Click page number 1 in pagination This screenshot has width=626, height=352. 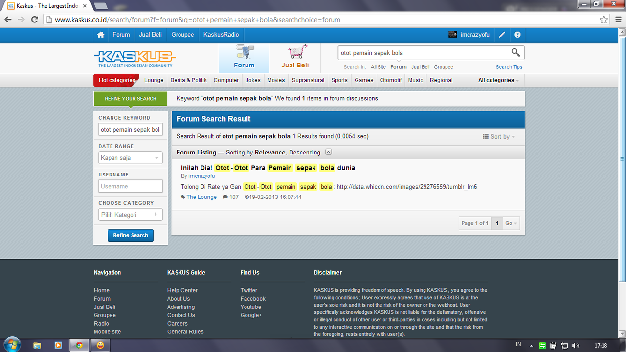pos(497,223)
